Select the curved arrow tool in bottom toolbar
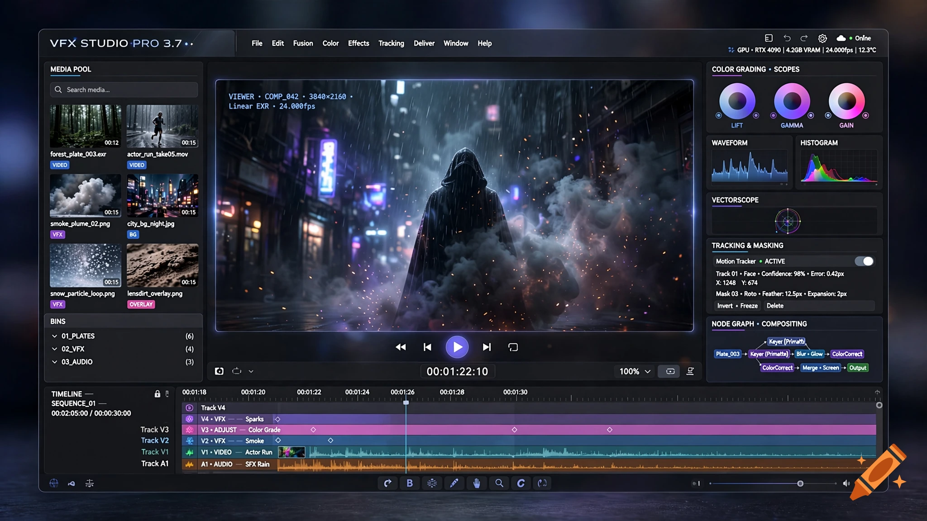Image resolution: width=927 pixels, height=521 pixels. [387, 483]
